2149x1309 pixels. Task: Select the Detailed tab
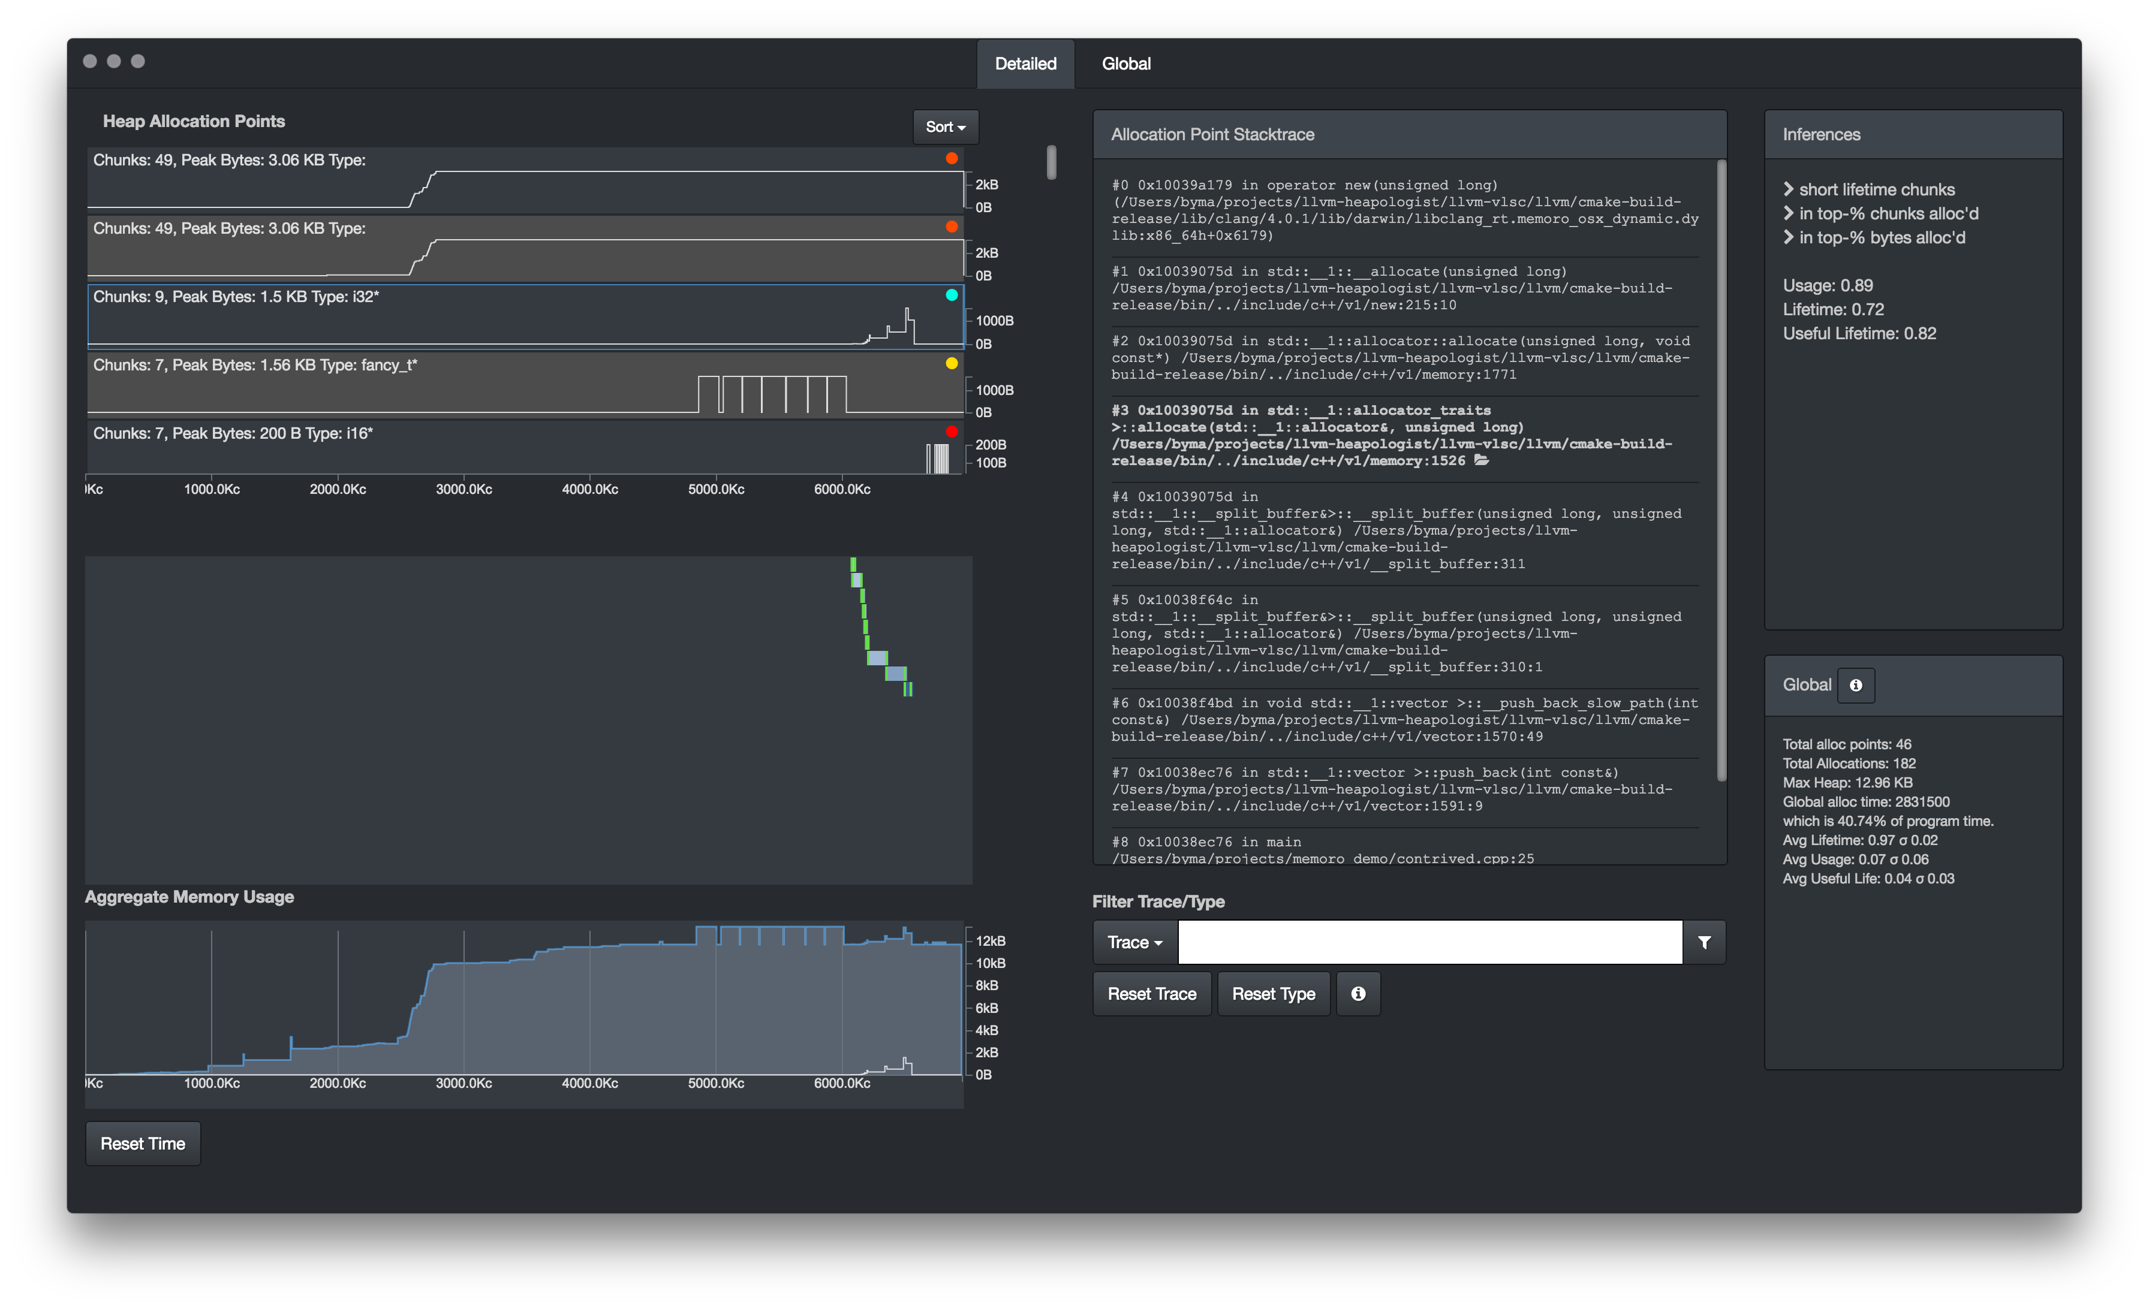(x=1025, y=64)
